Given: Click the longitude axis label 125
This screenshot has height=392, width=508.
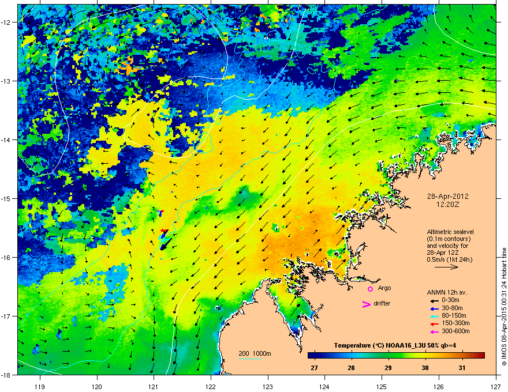Looking at the screenshot, I should tap(382, 386).
